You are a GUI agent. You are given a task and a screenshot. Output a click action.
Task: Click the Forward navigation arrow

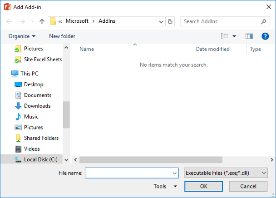click(x=22, y=21)
